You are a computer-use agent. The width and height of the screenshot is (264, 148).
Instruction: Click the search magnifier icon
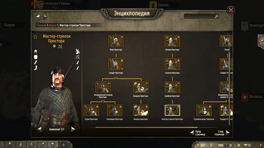pyautogui.click(x=216, y=16)
